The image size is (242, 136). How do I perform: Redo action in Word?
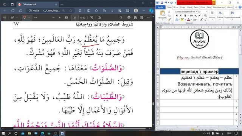[171, 3]
